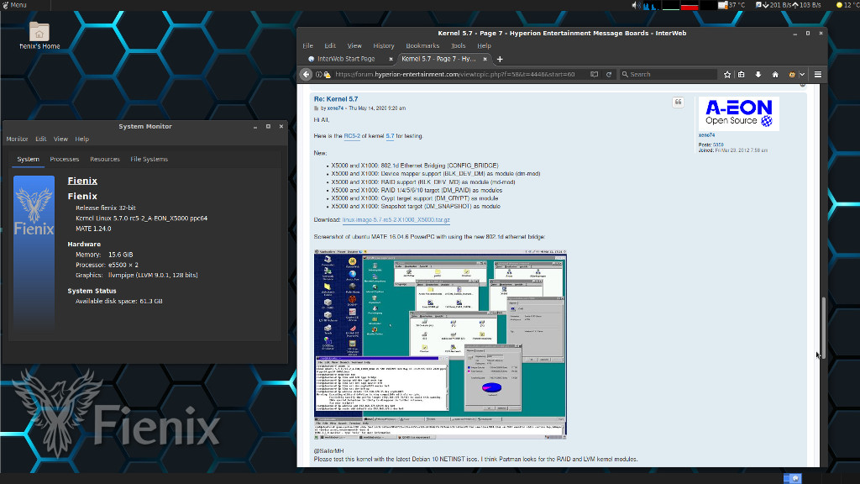Screen dimensions: 860x484
Task: Switch to the Resources tab
Action: (105, 159)
